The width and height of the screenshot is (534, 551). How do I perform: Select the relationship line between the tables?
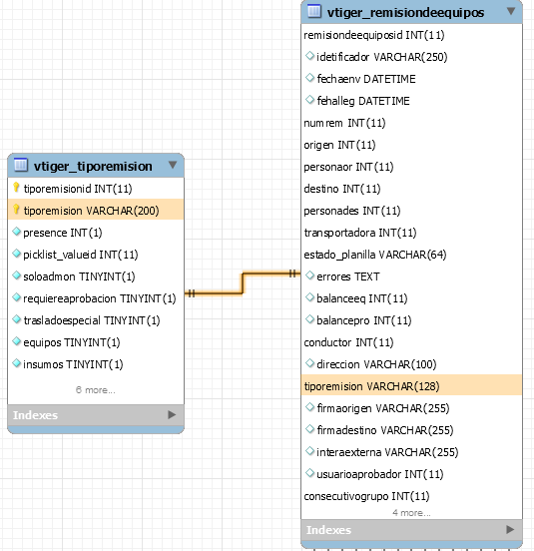pos(243,283)
